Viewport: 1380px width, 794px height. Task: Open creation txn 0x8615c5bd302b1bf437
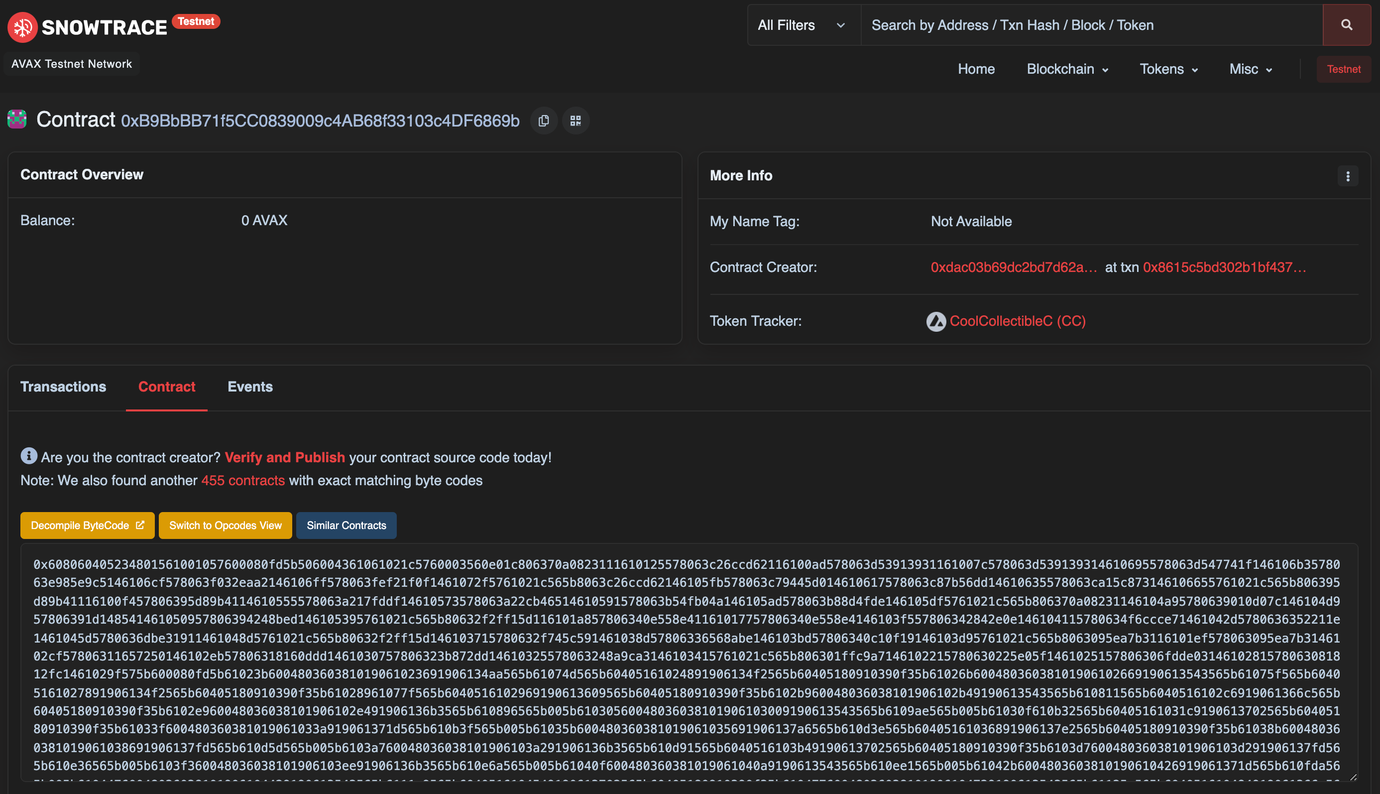pyautogui.click(x=1224, y=267)
